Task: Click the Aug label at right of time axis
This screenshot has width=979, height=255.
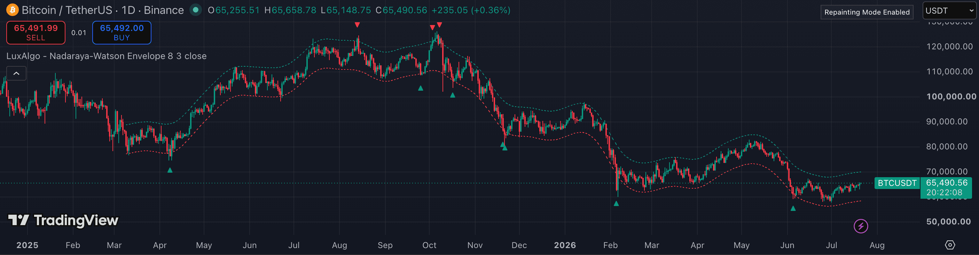Action: click(877, 245)
